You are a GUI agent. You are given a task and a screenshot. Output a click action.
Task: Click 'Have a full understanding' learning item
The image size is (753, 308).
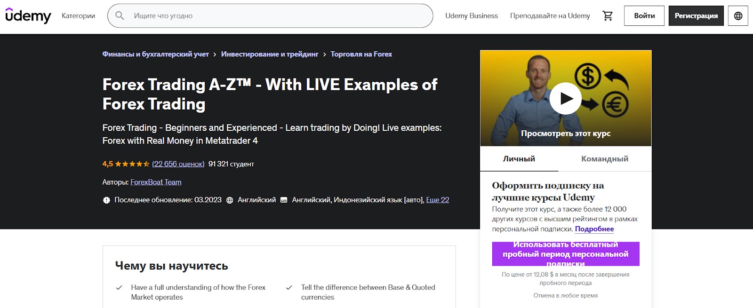pos(198,292)
